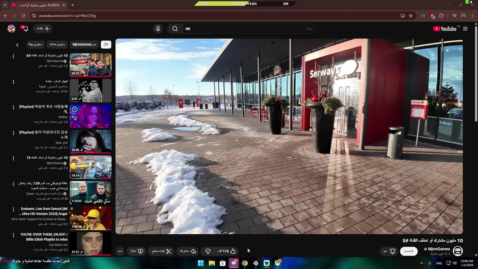Click the Chrome profile avatar
This screenshot has width=478, height=269.
pyautogui.click(x=463, y=16)
